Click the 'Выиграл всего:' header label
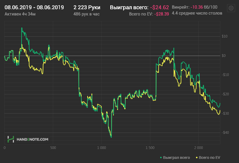 pyautogui.click(x=129, y=7)
